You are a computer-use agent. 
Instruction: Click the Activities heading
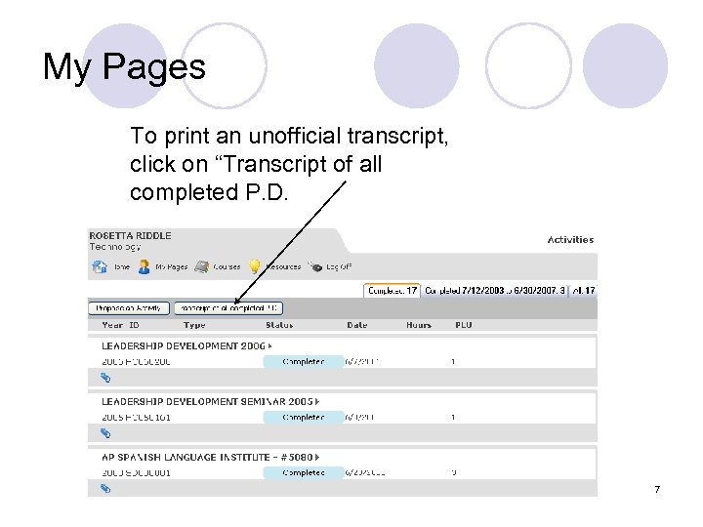coord(570,240)
